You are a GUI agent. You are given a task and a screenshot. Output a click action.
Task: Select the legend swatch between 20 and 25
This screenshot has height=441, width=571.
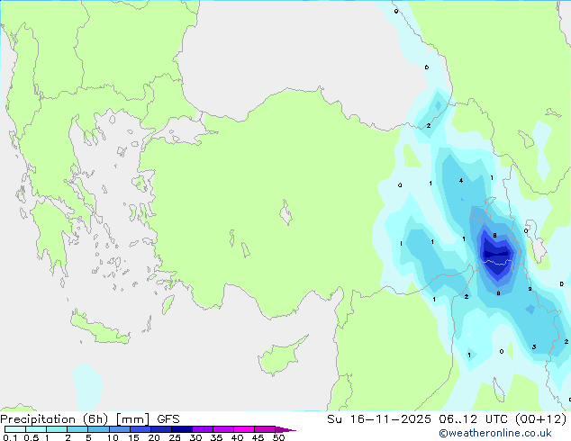point(160,429)
